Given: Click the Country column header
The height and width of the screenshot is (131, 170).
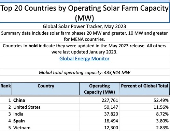Looking at the screenshot, I should (46, 89).
